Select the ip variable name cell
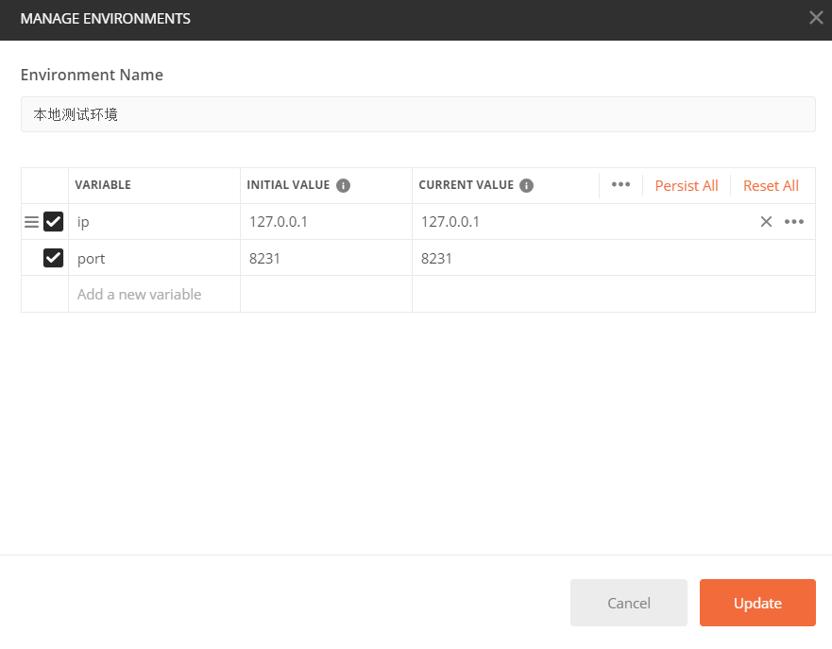 pyautogui.click(x=155, y=222)
